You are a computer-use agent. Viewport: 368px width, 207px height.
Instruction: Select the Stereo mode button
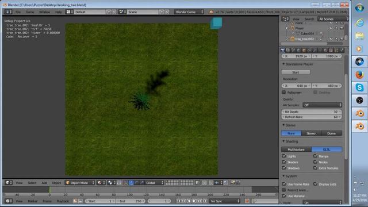(311, 133)
